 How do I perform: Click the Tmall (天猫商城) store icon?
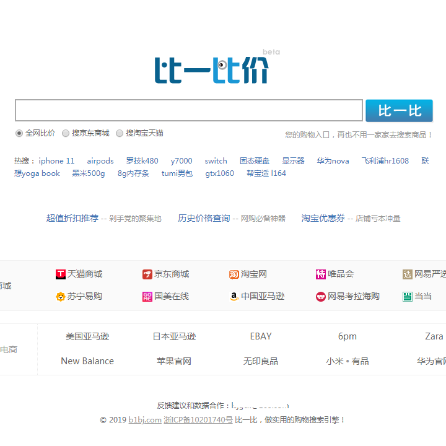point(60,274)
